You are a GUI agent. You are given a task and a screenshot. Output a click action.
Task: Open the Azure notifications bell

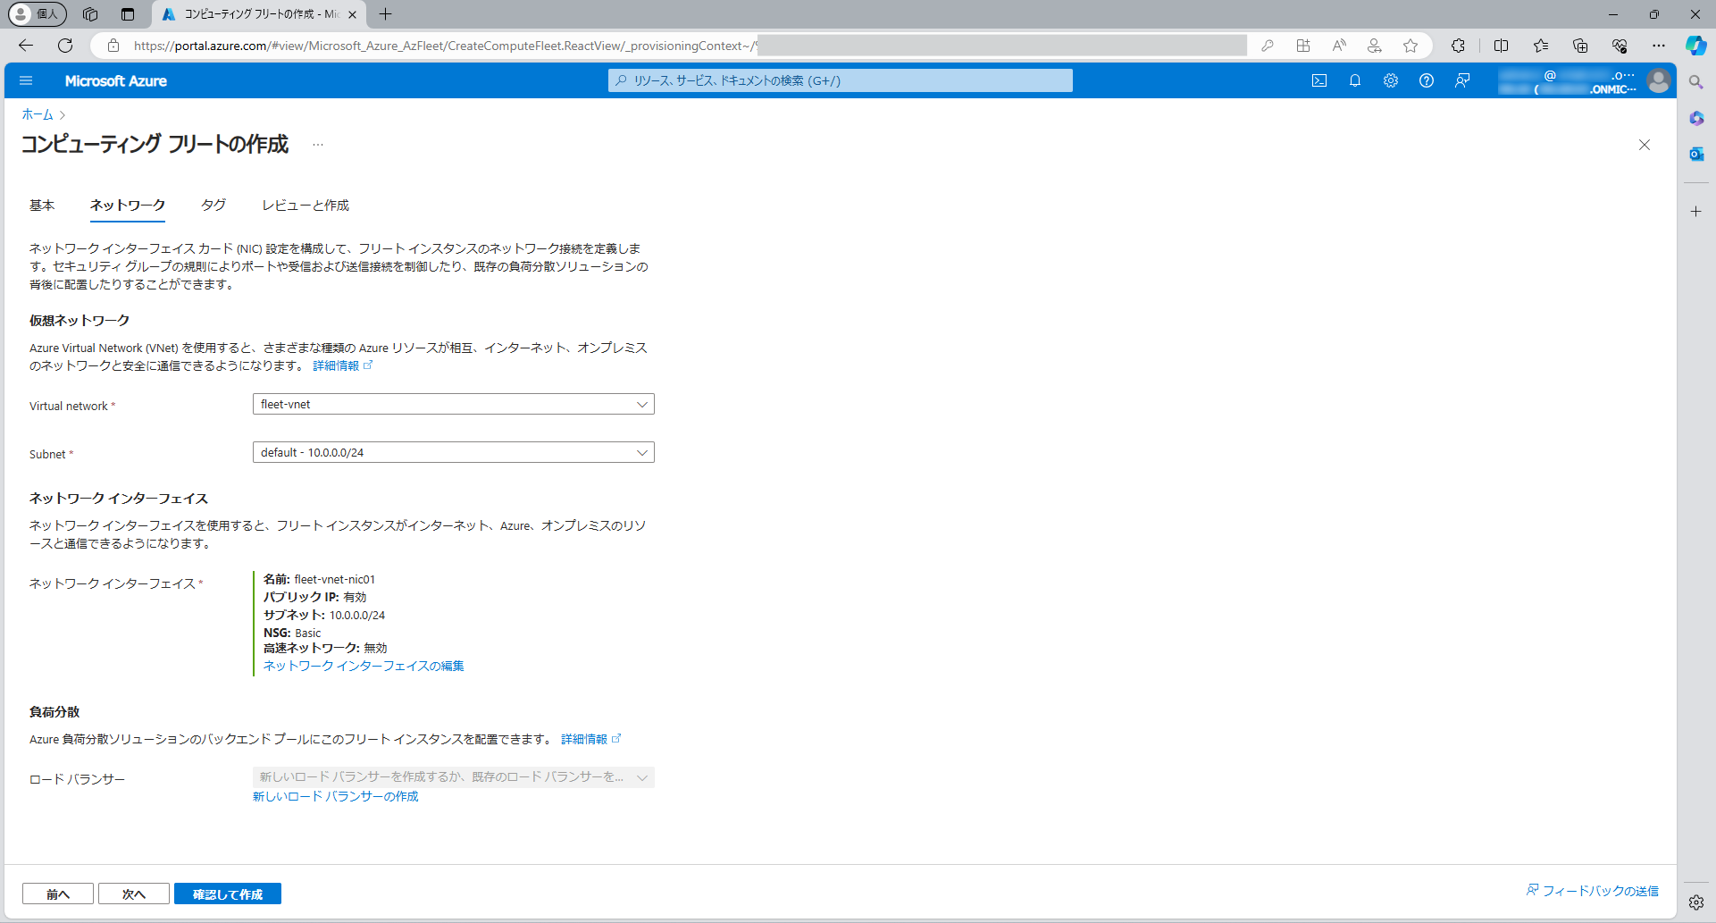coord(1355,80)
